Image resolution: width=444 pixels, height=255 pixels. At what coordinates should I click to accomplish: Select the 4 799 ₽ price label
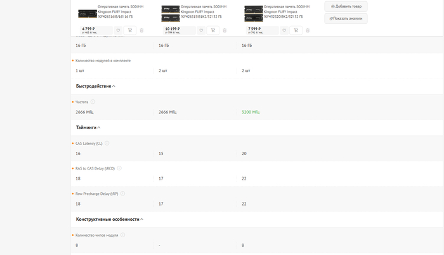pyautogui.click(x=88, y=29)
